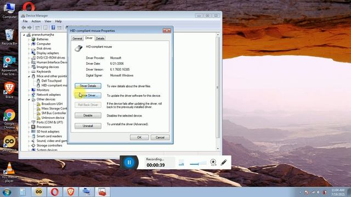Switch to the General tab

click(77, 38)
